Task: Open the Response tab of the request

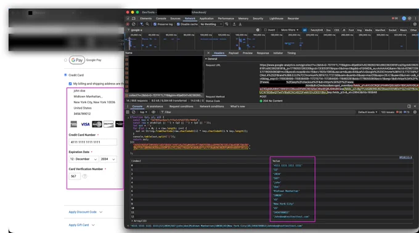Action: (x=263, y=53)
